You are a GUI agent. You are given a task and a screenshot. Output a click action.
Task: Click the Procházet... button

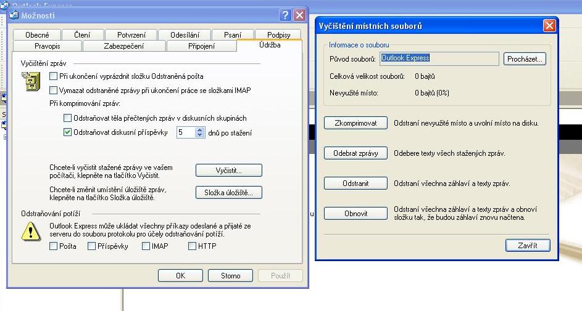[x=525, y=59]
